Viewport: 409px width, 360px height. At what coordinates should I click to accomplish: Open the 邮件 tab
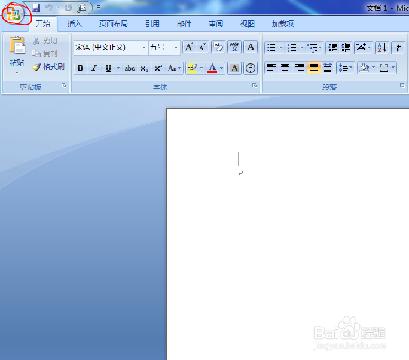pyautogui.click(x=184, y=24)
